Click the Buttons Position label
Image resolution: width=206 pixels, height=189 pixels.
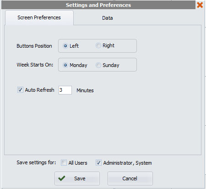(x=34, y=46)
